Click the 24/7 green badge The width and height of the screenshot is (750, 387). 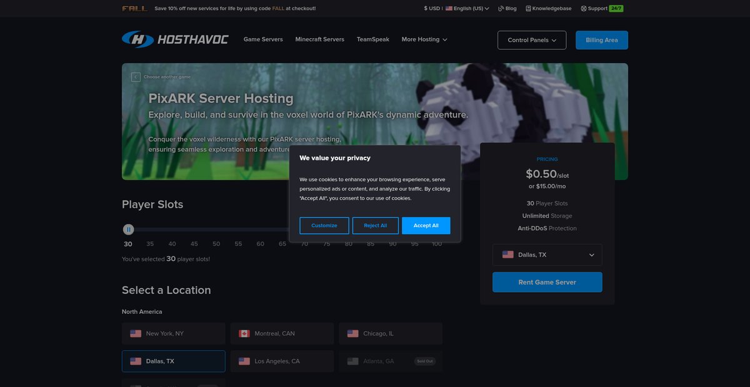tap(616, 9)
